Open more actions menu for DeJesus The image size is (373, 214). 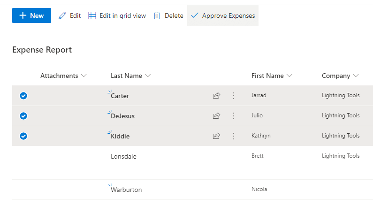(x=234, y=116)
